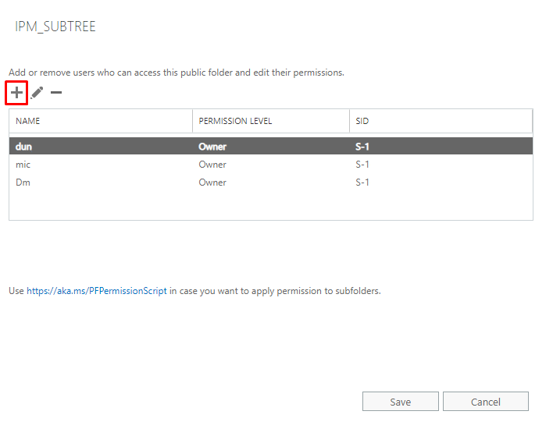Click the IPM_SUBTREE heading

click(x=55, y=27)
